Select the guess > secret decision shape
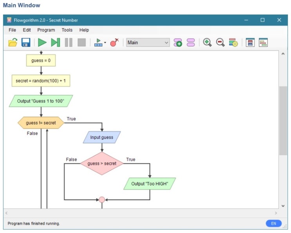291x233 pixels. tap(102, 163)
